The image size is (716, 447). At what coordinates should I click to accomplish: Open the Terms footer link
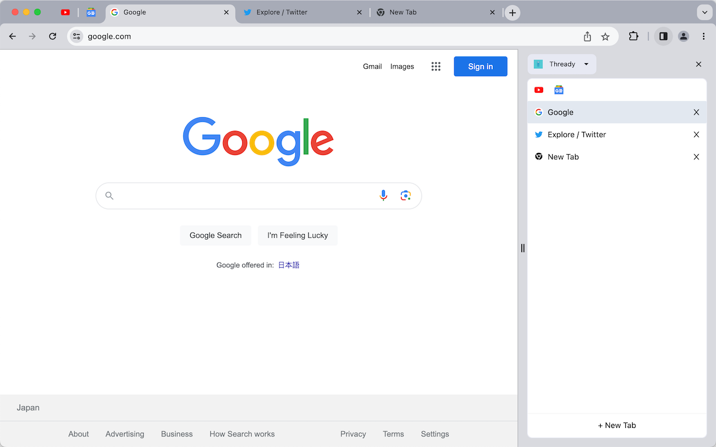393,434
